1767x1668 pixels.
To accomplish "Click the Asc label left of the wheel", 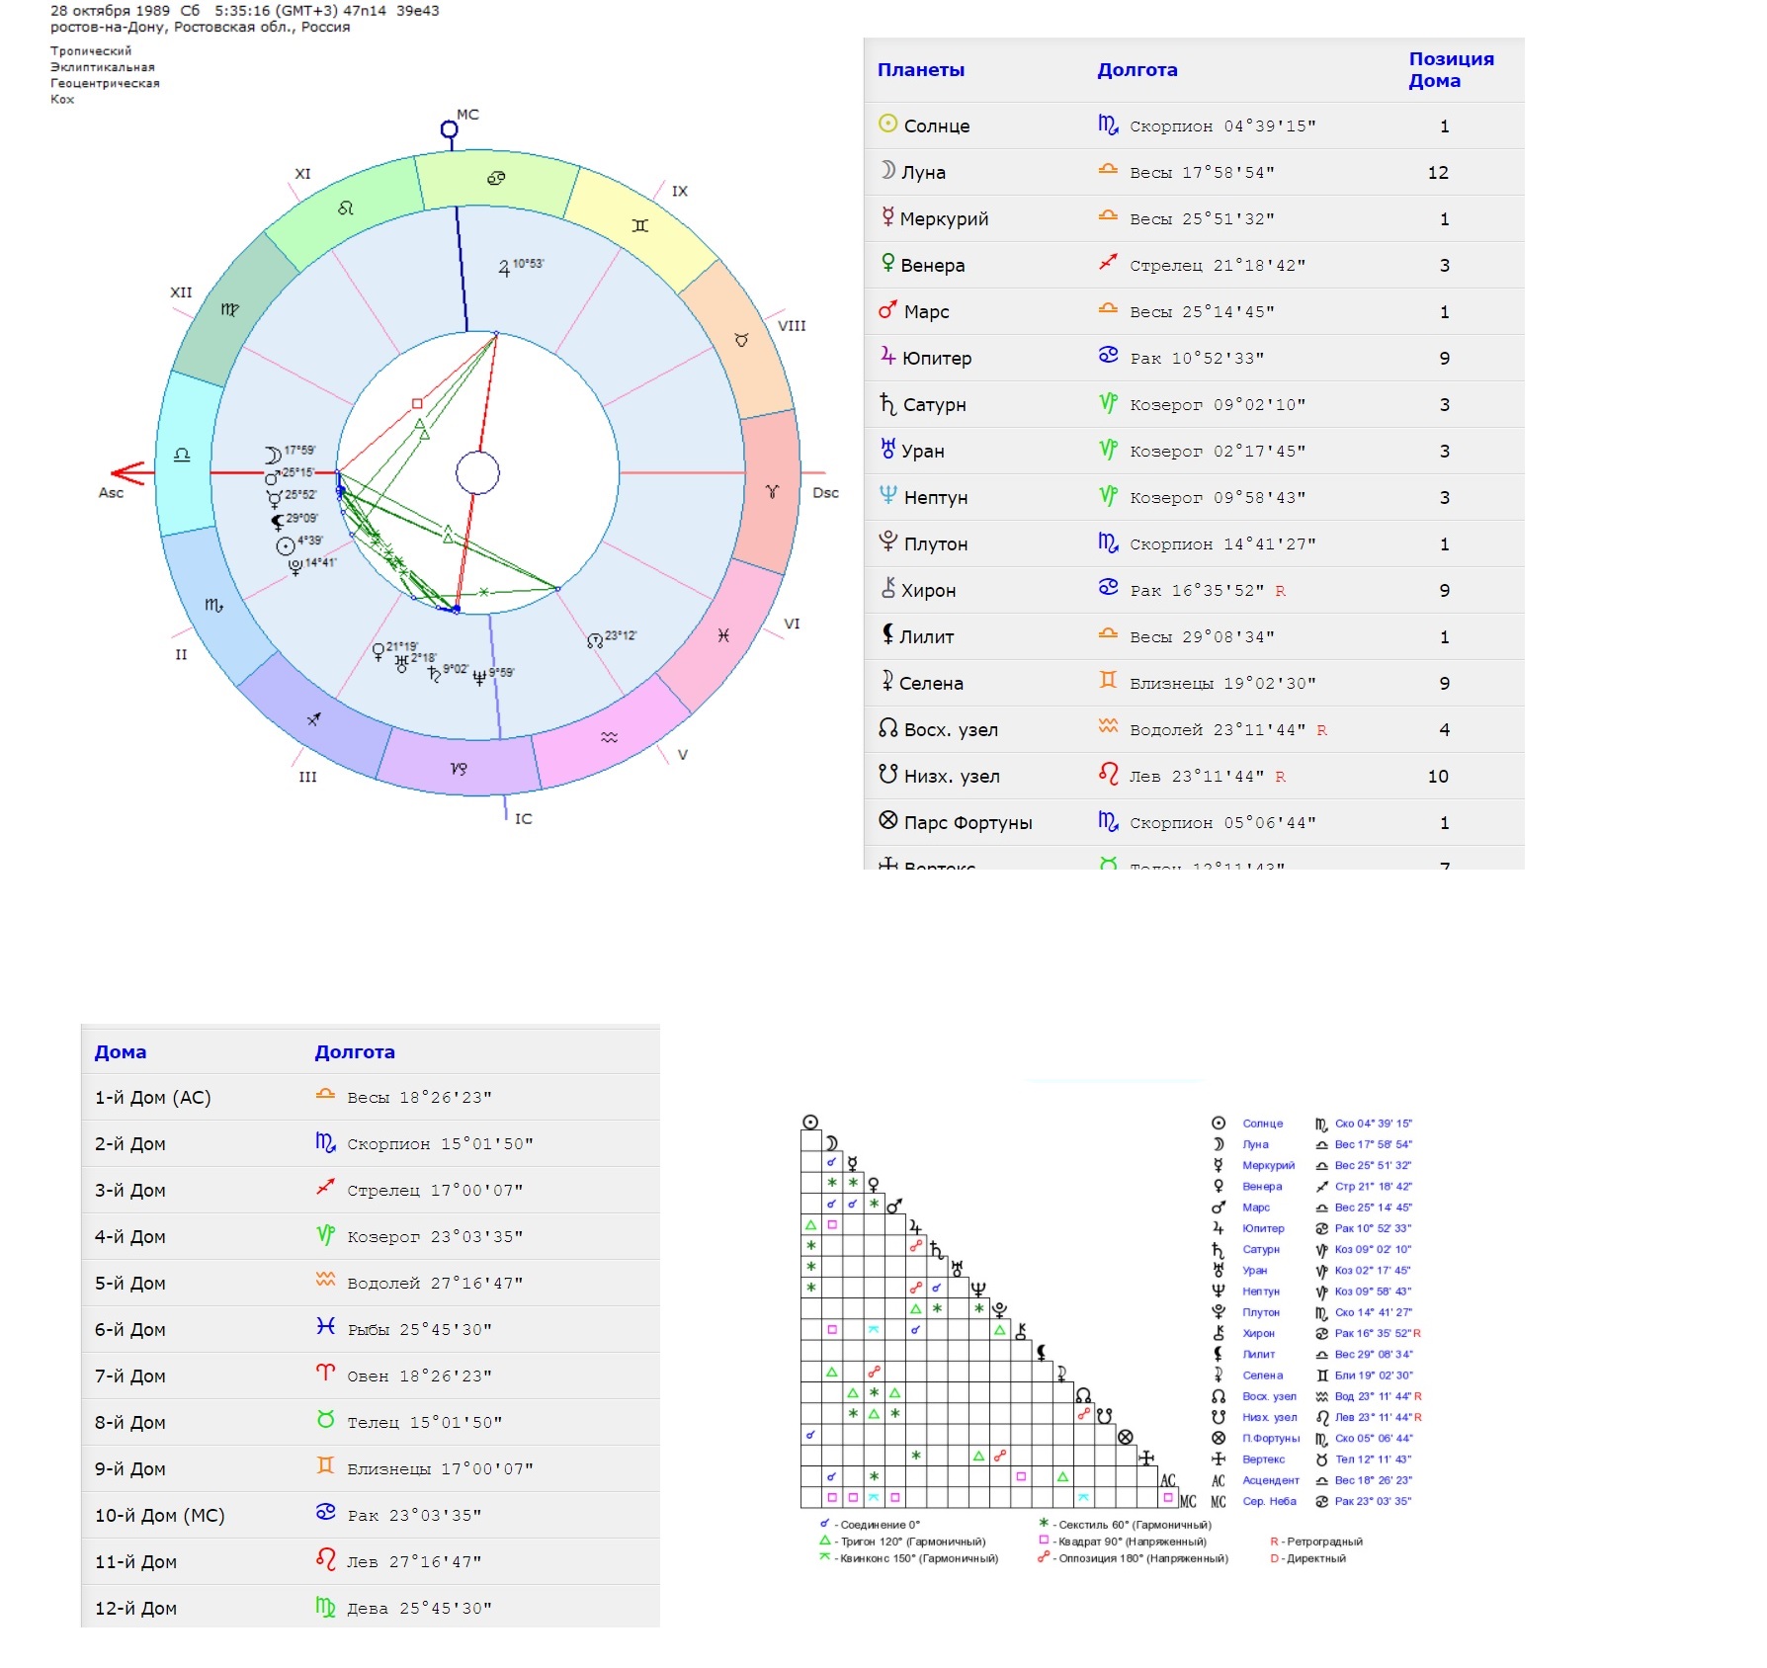I will [111, 492].
